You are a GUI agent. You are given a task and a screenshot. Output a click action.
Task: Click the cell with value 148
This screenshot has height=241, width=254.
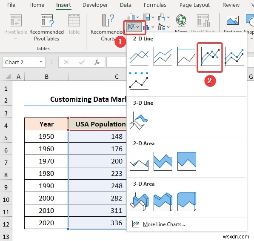point(98,136)
